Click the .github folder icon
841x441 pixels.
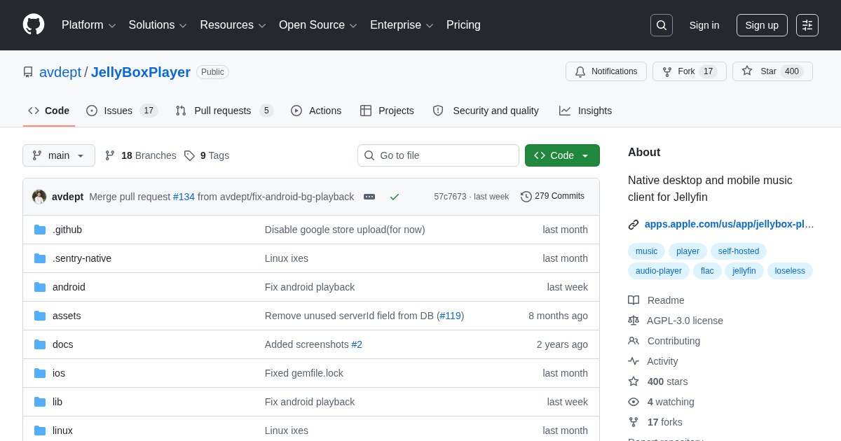pos(40,230)
